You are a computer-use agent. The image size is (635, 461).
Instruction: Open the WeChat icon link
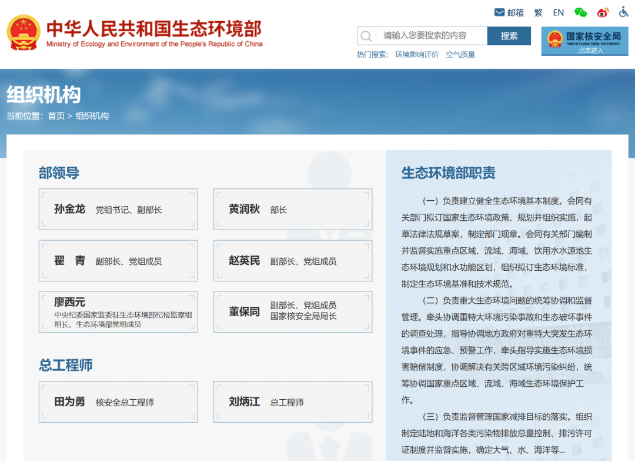tap(580, 12)
